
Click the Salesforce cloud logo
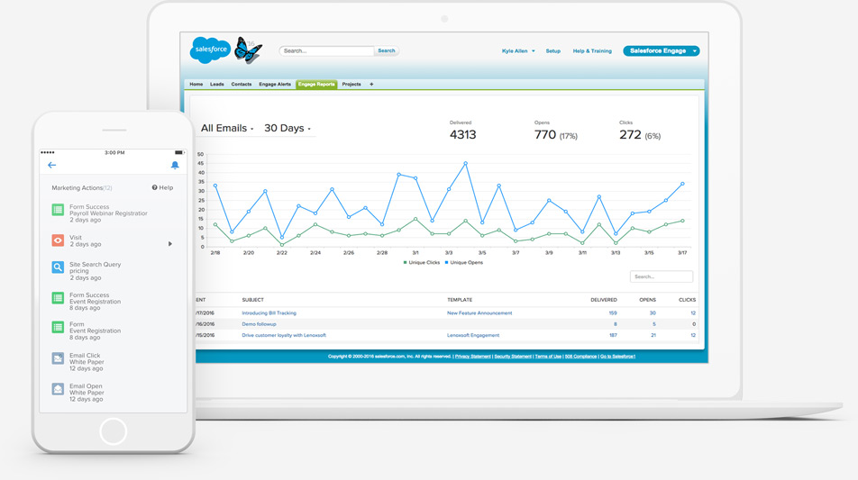(x=210, y=50)
